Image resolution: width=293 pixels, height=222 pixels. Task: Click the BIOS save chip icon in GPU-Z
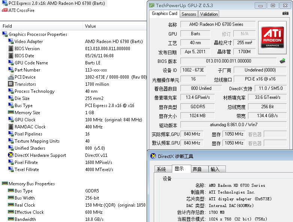[282, 61]
